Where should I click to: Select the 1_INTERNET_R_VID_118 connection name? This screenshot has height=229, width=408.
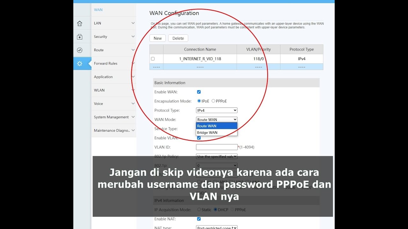click(x=200, y=59)
